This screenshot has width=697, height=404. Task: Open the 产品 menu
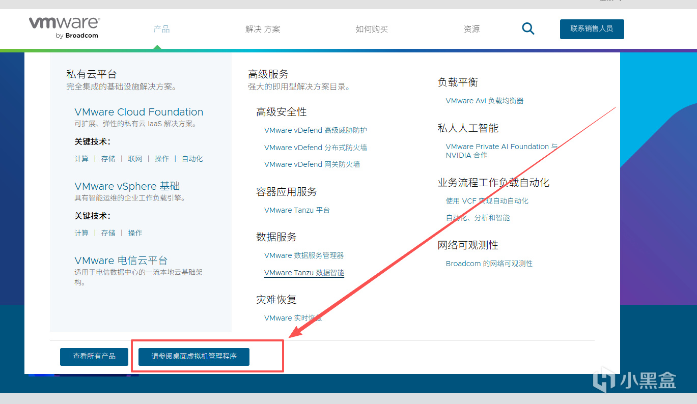161,29
